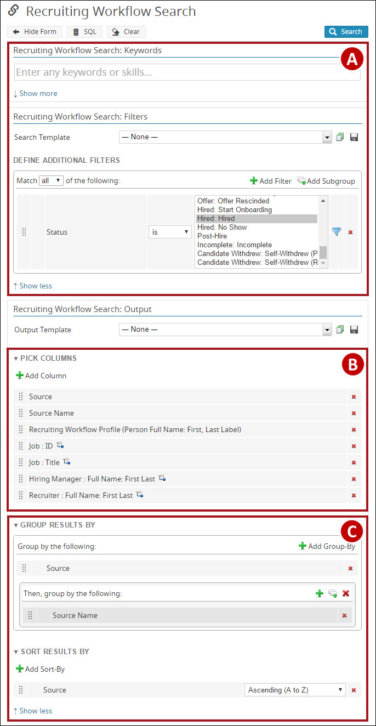
Task: Collapse filters with Show less link
Action: pyautogui.click(x=33, y=286)
